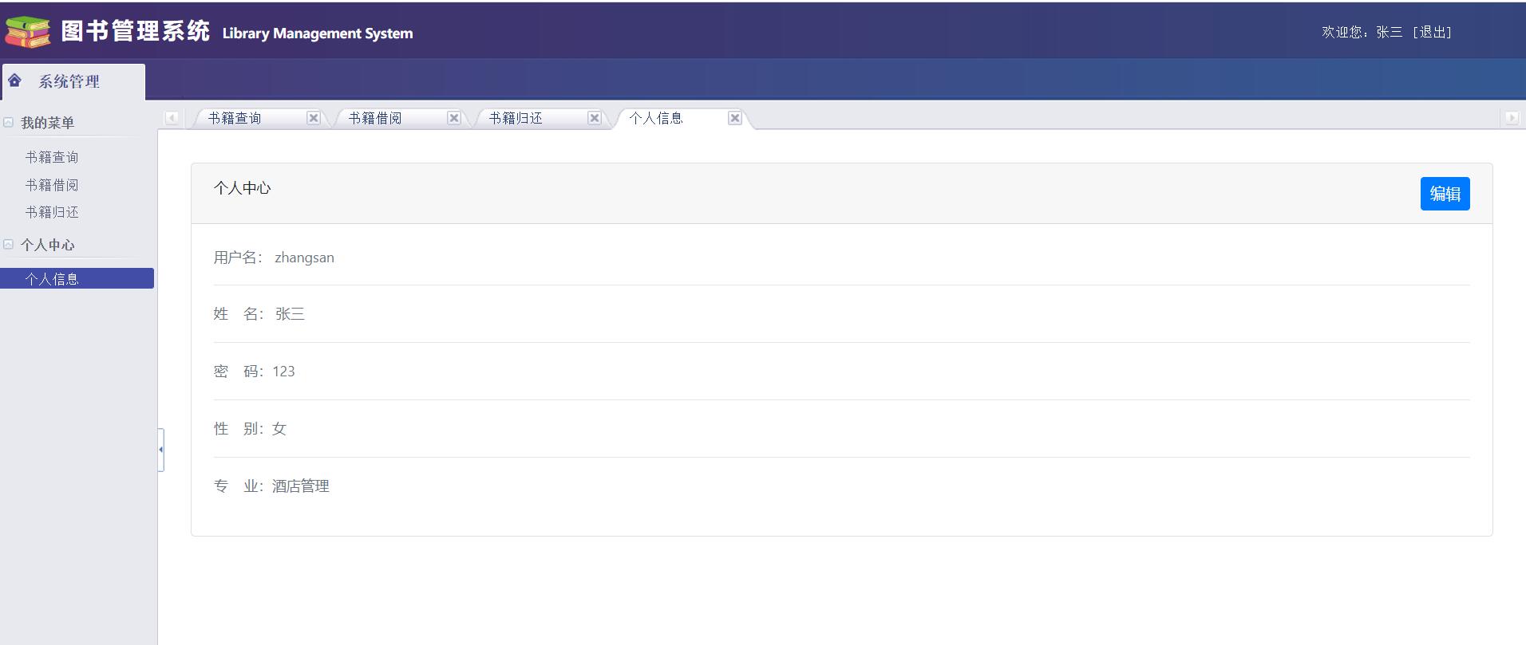Click the 个人中心 card heading
The image size is (1526, 645).
[x=243, y=188]
